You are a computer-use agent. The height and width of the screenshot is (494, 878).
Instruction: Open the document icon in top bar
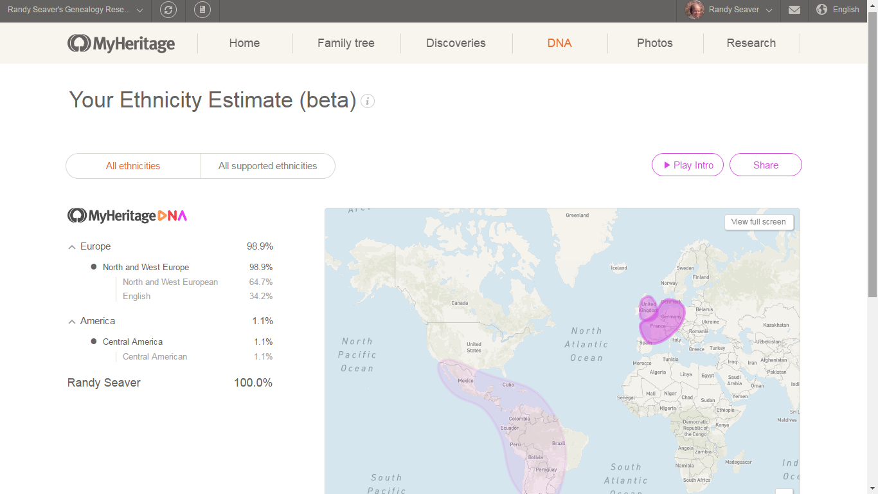pyautogui.click(x=202, y=10)
